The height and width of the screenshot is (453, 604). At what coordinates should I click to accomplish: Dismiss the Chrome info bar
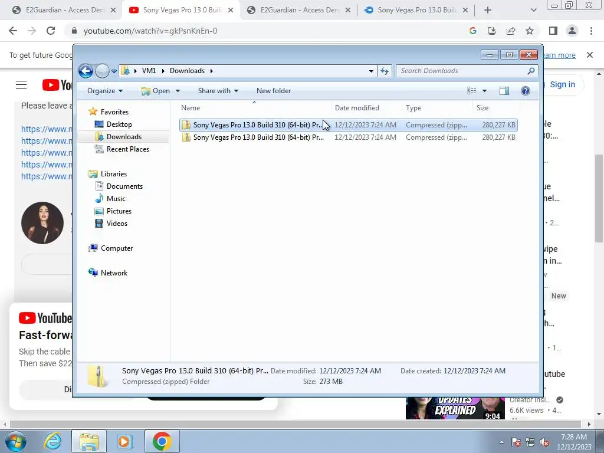(x=590, y=55)
